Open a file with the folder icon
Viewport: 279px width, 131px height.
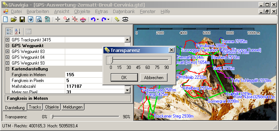(14, 19)
